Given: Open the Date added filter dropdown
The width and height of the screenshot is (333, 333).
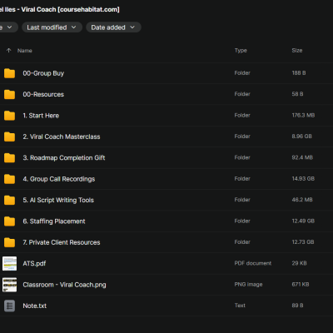Looking at the screenshot, I should click(x=113, y=27).
